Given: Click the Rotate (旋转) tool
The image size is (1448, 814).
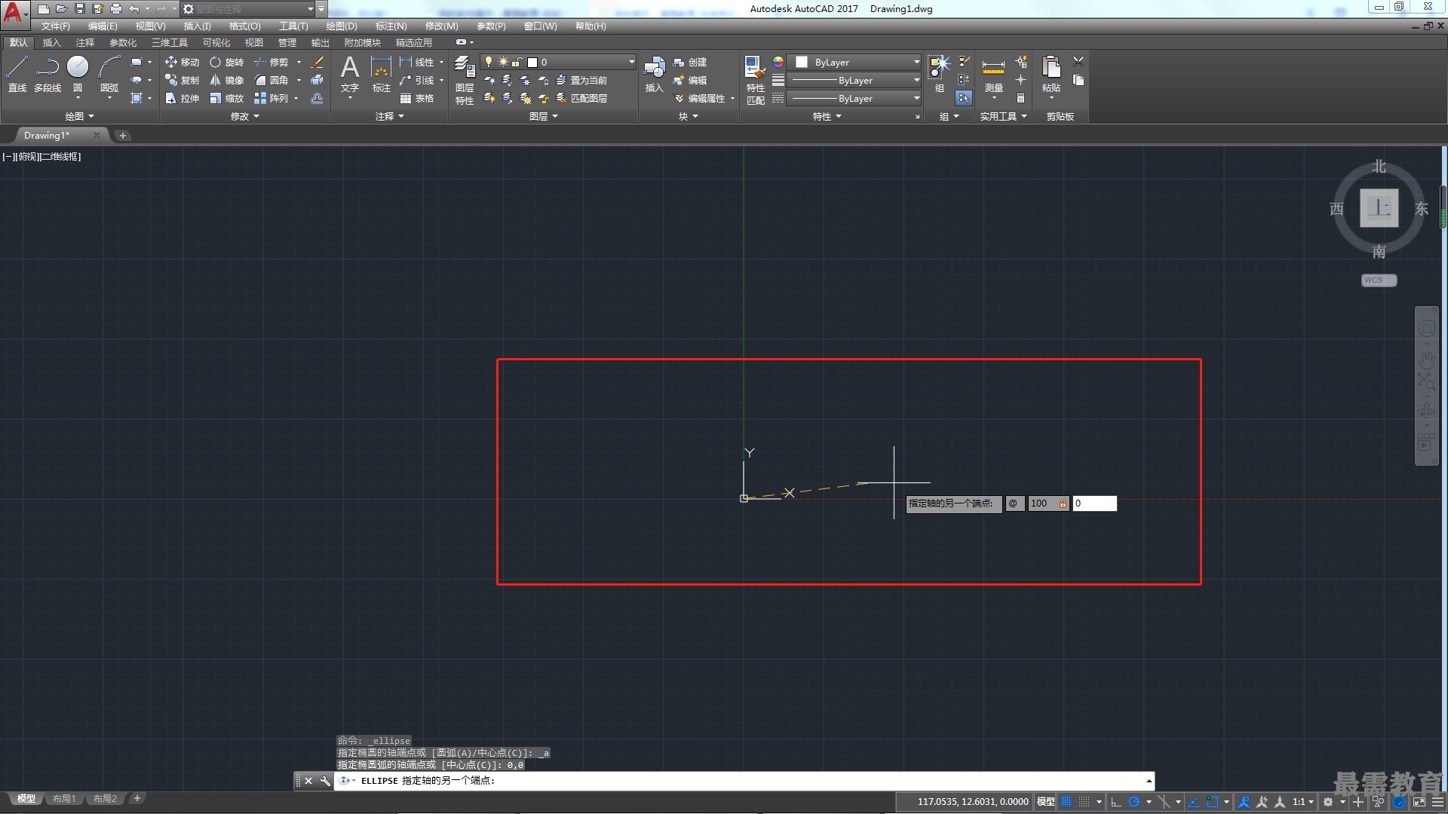Looking at the screenshot, I should click(226, 63).
